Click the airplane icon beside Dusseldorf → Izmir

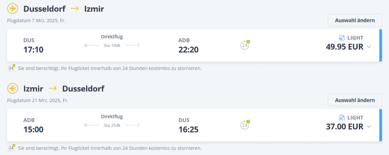tap(13, 9)
